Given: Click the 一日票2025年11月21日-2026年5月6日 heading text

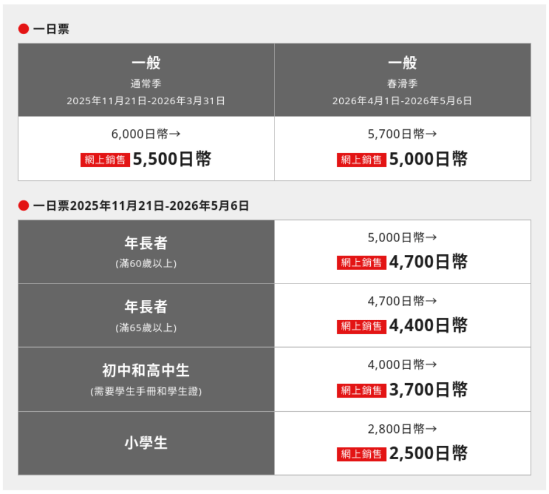Looking at the screenshot, I should 141,206.
